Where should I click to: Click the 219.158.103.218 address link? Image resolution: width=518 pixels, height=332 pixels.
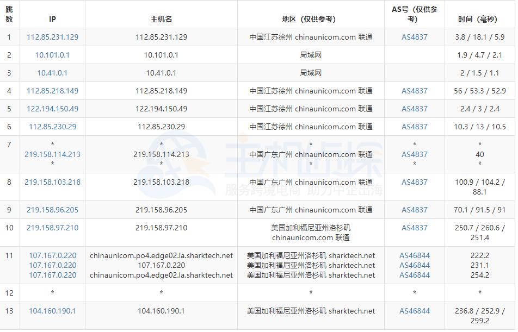pyautogui.click(x=53, y=181)
